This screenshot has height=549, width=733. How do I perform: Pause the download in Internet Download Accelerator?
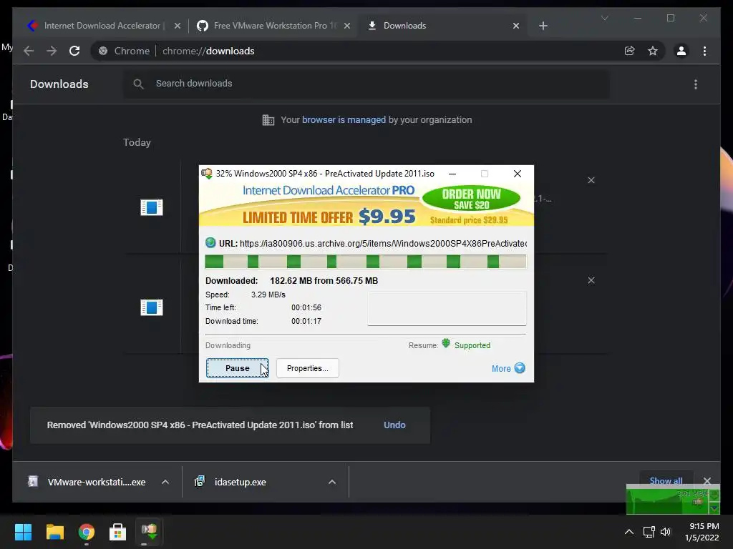pyautogui.click(x=238, y=368)
